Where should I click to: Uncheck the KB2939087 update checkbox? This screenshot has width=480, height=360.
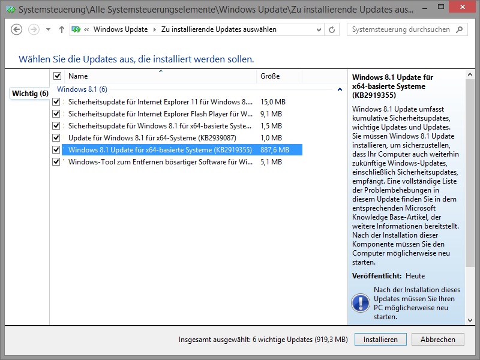click(56, 138)
